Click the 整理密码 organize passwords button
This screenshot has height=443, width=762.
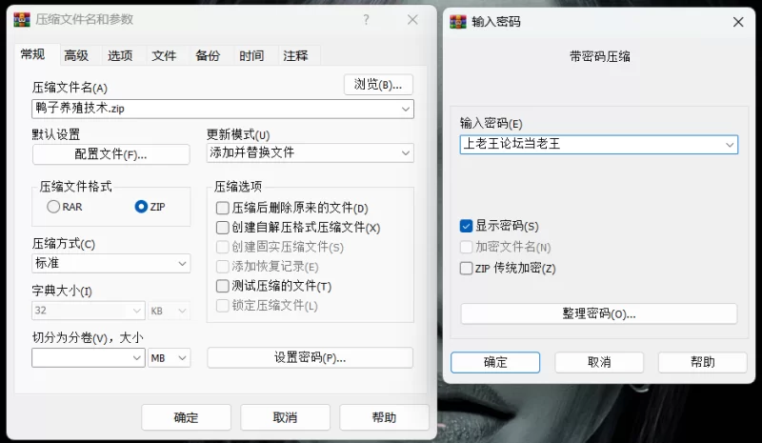coord(598,313)
